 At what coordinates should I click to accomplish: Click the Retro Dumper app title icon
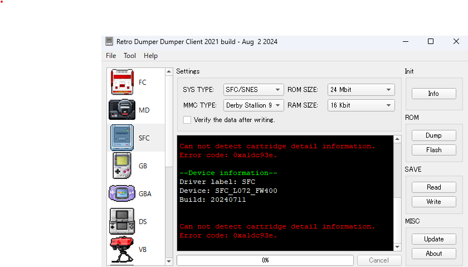109,41
